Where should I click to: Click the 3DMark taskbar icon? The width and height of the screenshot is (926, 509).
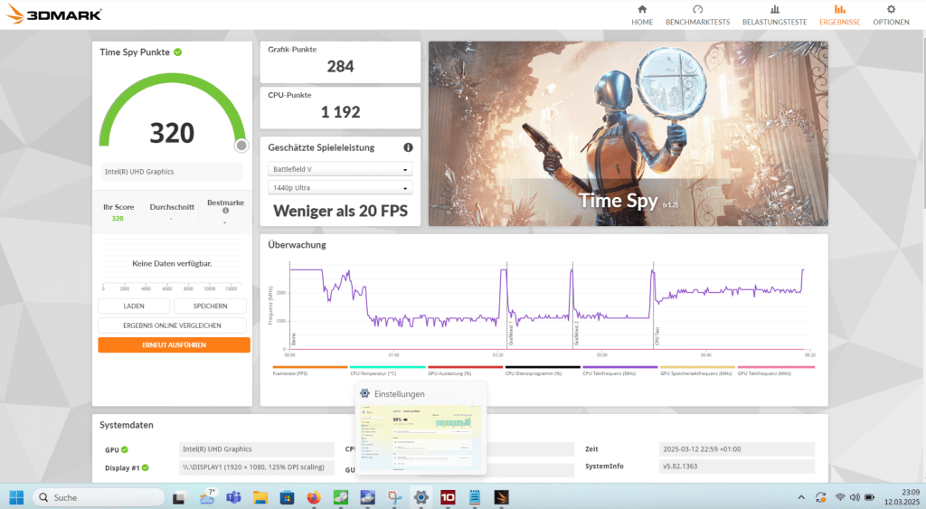pos(501,497)
